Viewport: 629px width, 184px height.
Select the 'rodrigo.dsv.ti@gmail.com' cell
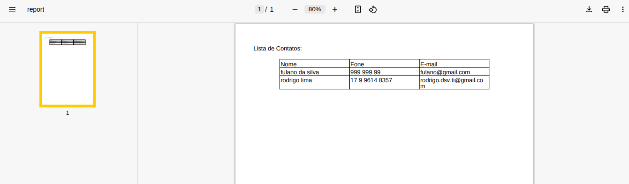[x=454, y=82]
